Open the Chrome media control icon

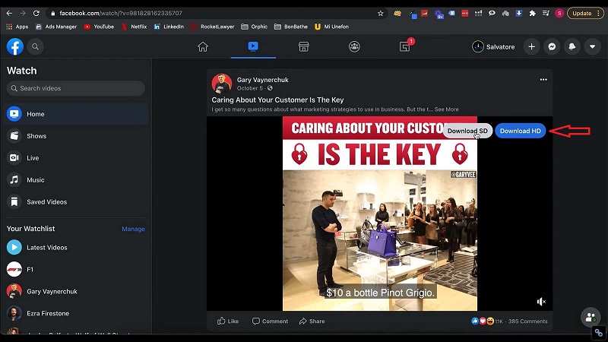546,13
